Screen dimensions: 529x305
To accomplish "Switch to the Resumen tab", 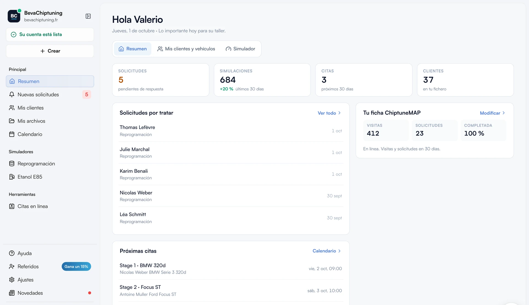I will (133, 49).
